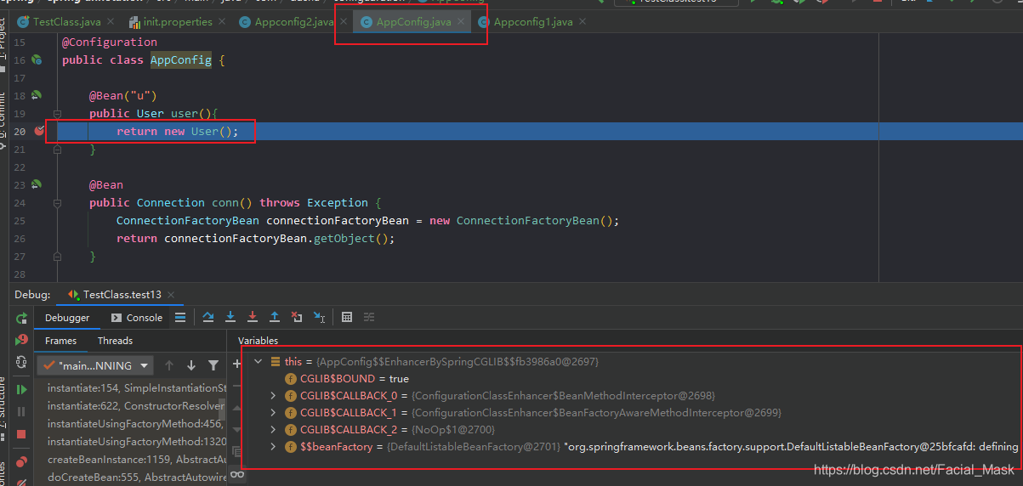The height and width of the screenshot is (486, 1023).
Task: Click the View Breakpoints icon
Action: click(x=22, y=461)
